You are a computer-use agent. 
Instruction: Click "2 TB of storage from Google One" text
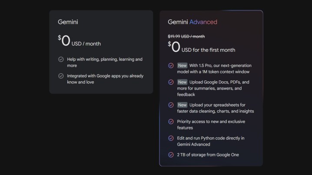coord(208,155)
